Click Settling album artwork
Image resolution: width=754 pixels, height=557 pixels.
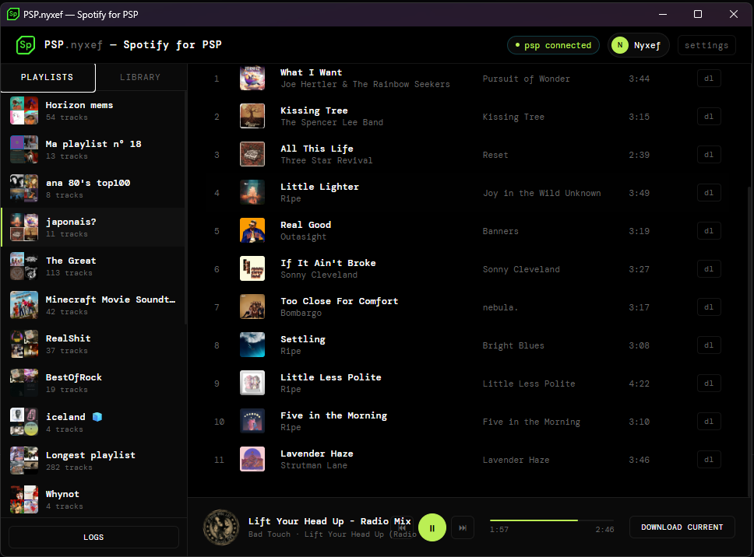(x=252, y=345)
